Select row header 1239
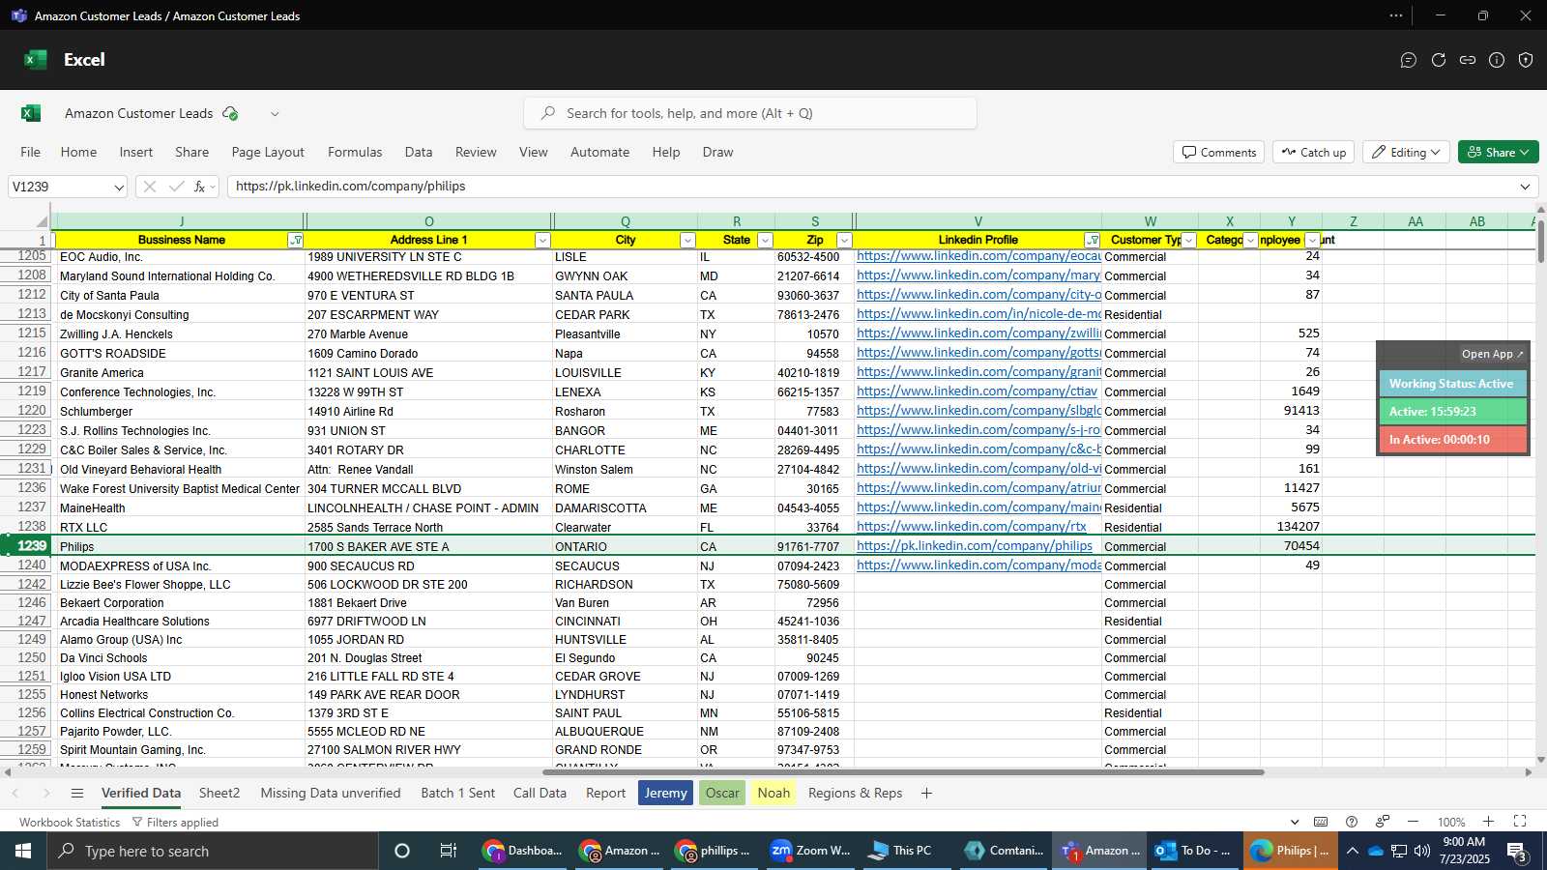This screenshot has height=870, width=1547. [x=26, y=546]
